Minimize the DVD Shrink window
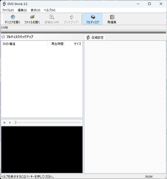The image size is (167, 179). 138,4
